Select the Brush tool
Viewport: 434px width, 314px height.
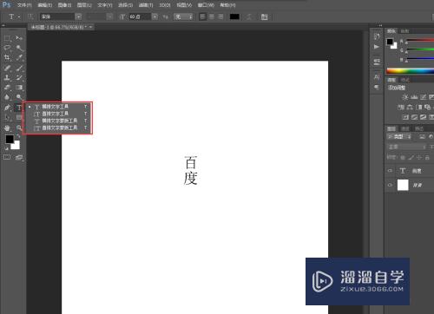(x=19, y=69)
